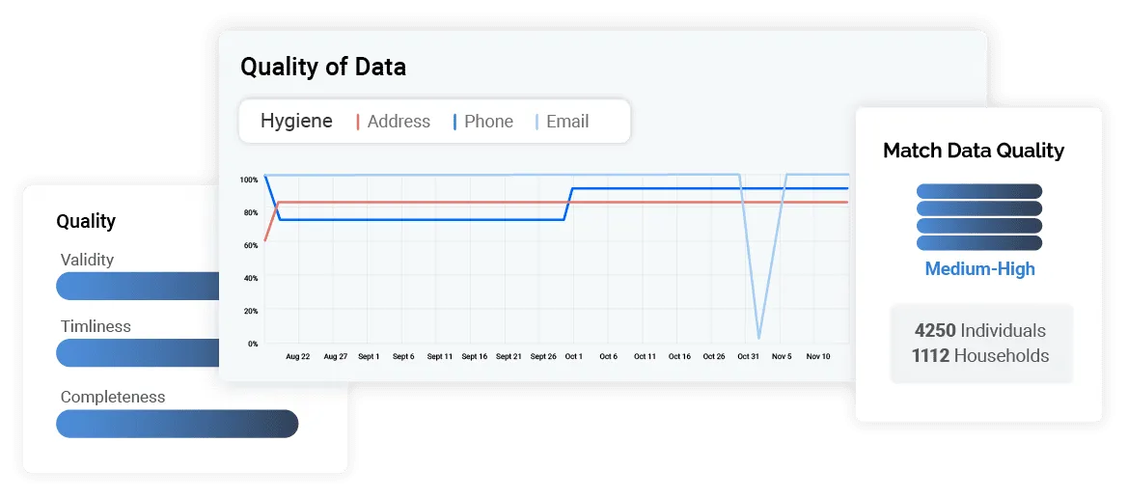The width and height of the screenshot is (1128, 498).
Task: Toggle the Phone legend series
Action: pyautogui.click(x=483, y=122)
